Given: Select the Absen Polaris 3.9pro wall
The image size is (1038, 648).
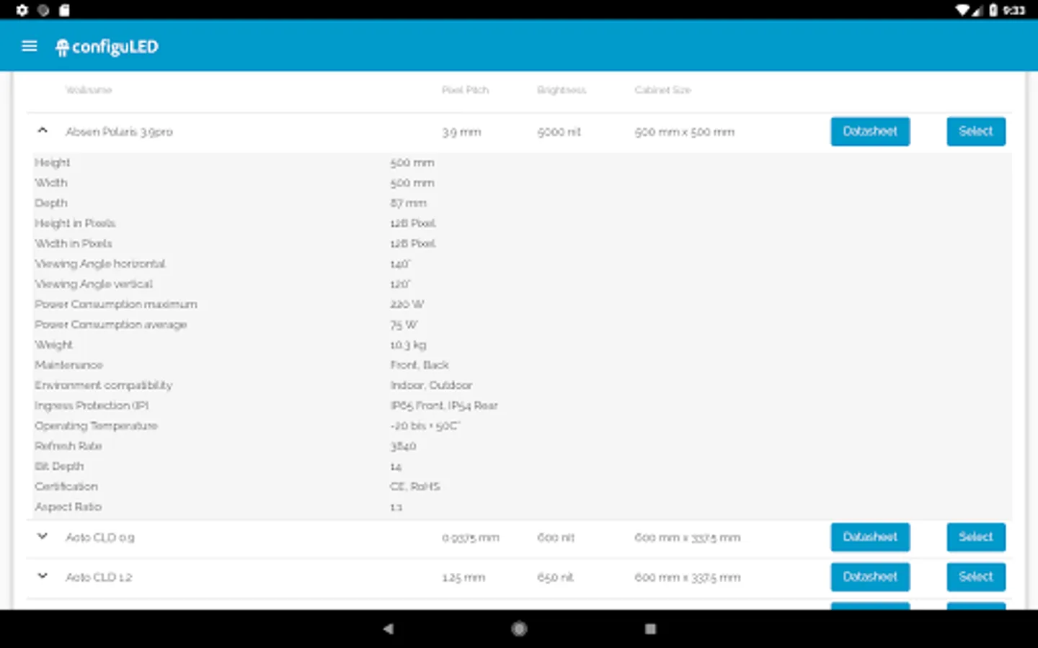Looking at the screenshot, I should pos(976,132).
